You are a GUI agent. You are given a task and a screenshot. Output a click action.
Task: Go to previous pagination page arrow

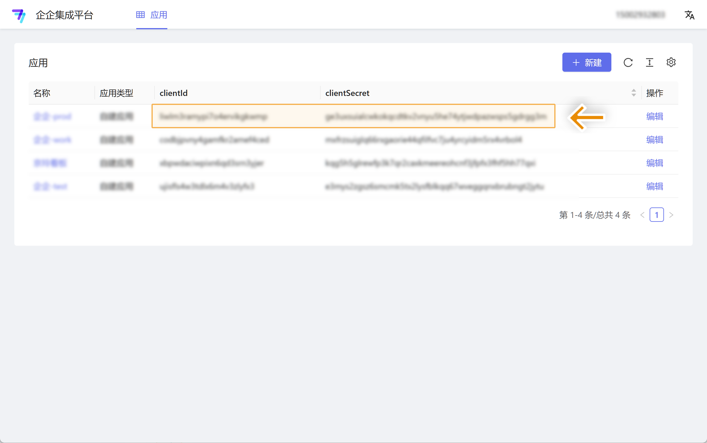coord(642,215)
